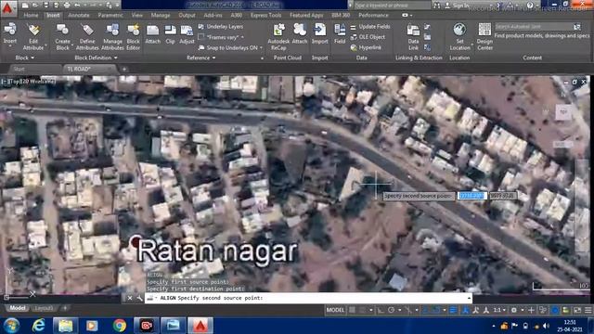This screenshot has height=334, width=594.
Task: Open the Help question mark icon
Action: (x=530, y=6)
